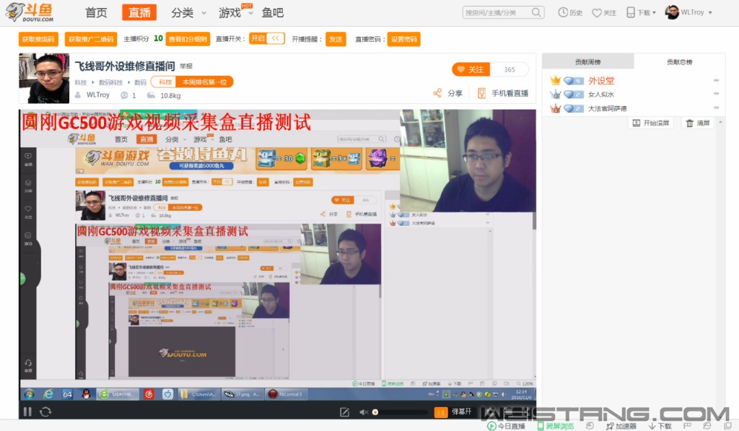
Task: Switch to the 贡献总榜 tab
Action: click(679, 62)
